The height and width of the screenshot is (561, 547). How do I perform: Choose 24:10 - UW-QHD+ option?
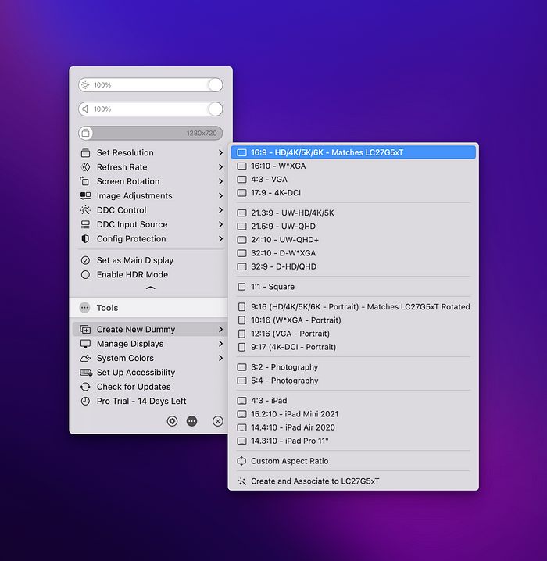(x=353, y=240)
